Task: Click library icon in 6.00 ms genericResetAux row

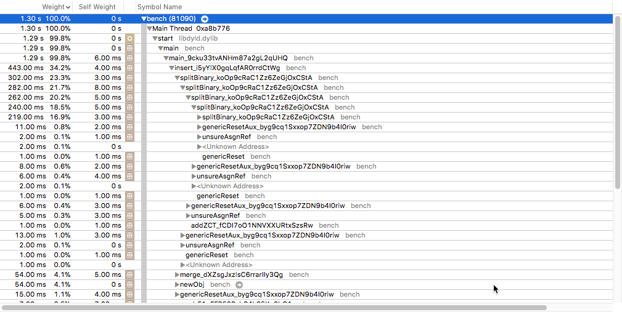Action: [129, 206]
